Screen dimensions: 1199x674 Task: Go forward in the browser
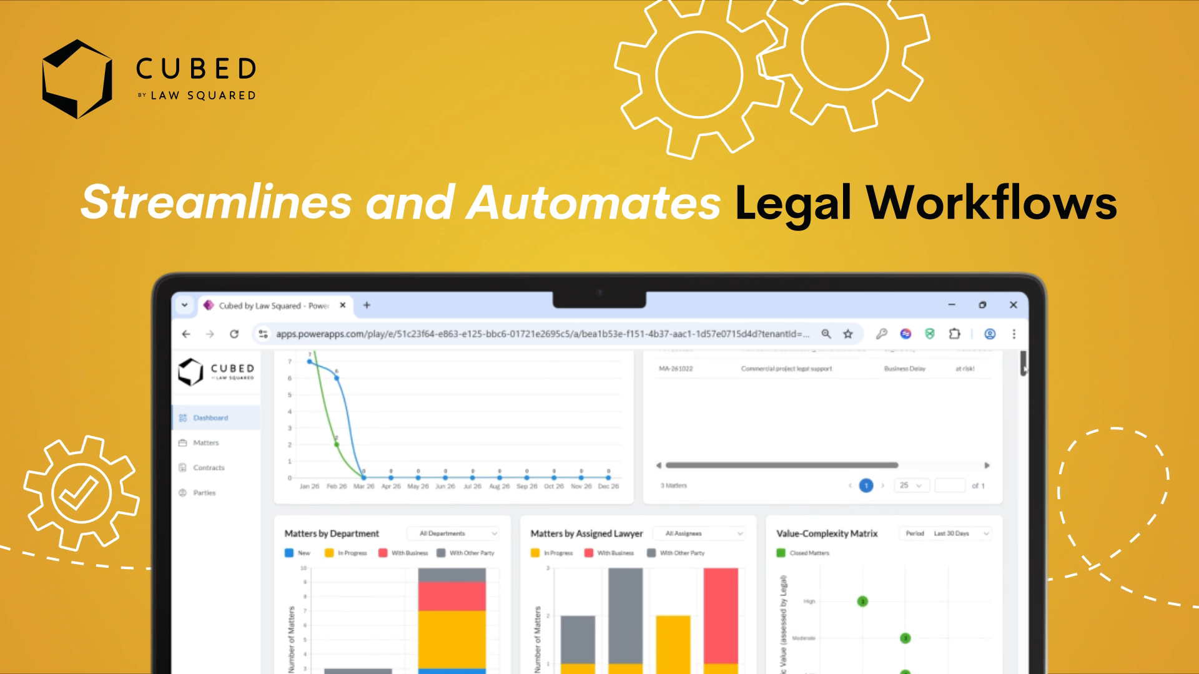[x=210, y=334]
